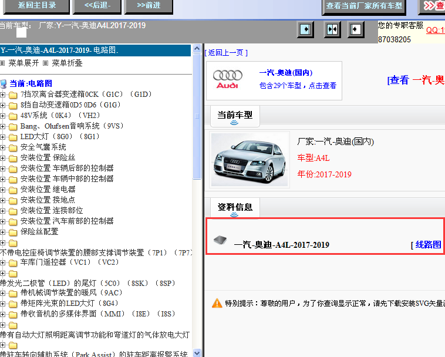Expand the 7挡双离合器变速箱0CK node
This screenshot has height=357, width=445.
click(2, 95)
